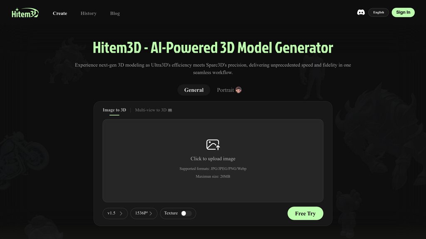Viewport: 426px width, 239px height.
Task: Open the History page
Action: click(x=88, y=13)
